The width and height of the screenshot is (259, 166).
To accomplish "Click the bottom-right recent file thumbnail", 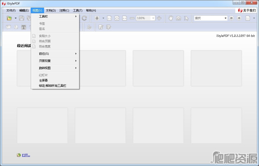I will coord(216,125).
